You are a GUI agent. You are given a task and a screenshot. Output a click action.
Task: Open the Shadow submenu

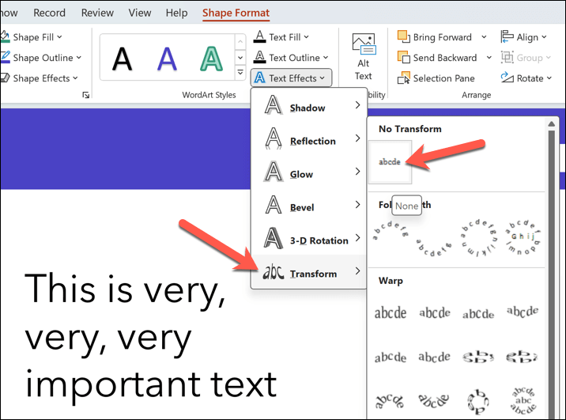coord(308,108)
